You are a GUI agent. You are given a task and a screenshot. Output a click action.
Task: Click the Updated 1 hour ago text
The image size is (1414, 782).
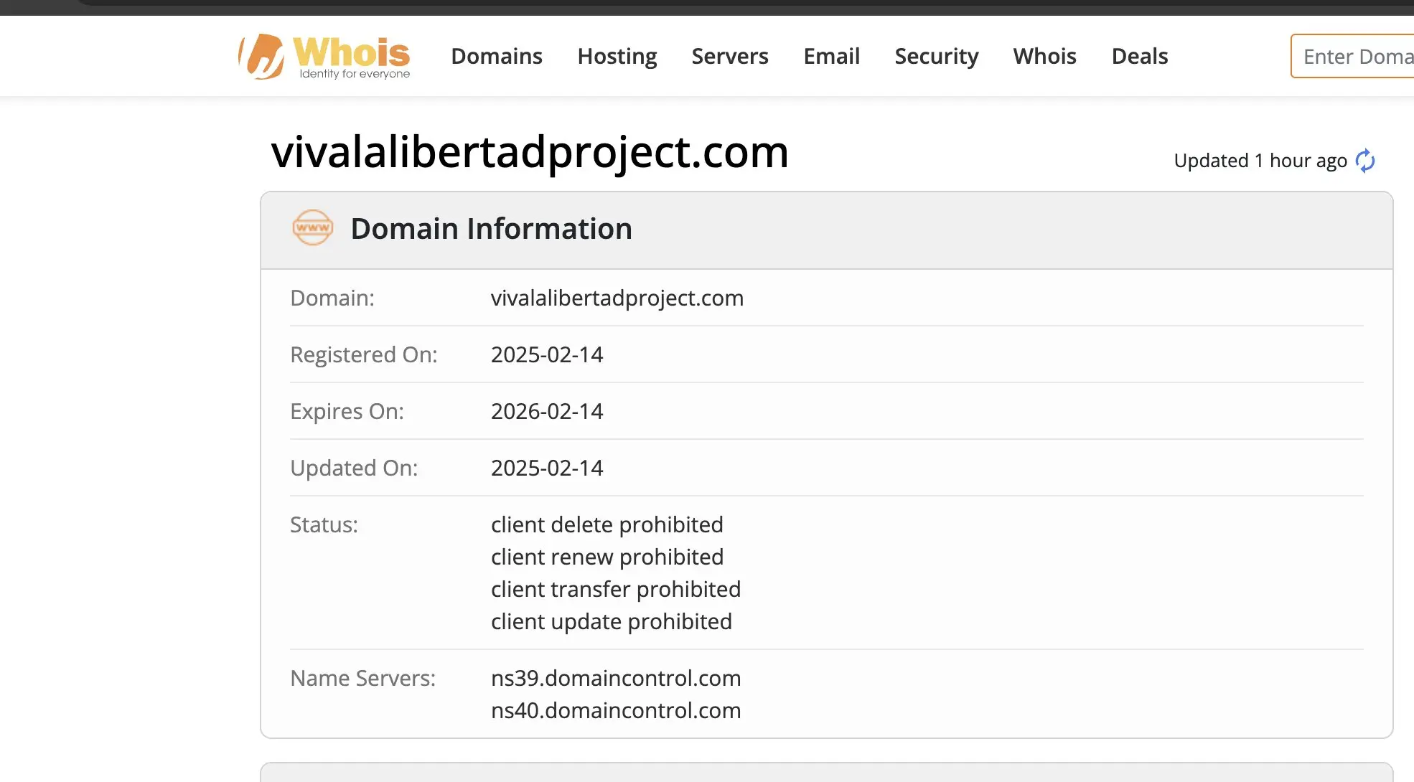(1260, 161)
